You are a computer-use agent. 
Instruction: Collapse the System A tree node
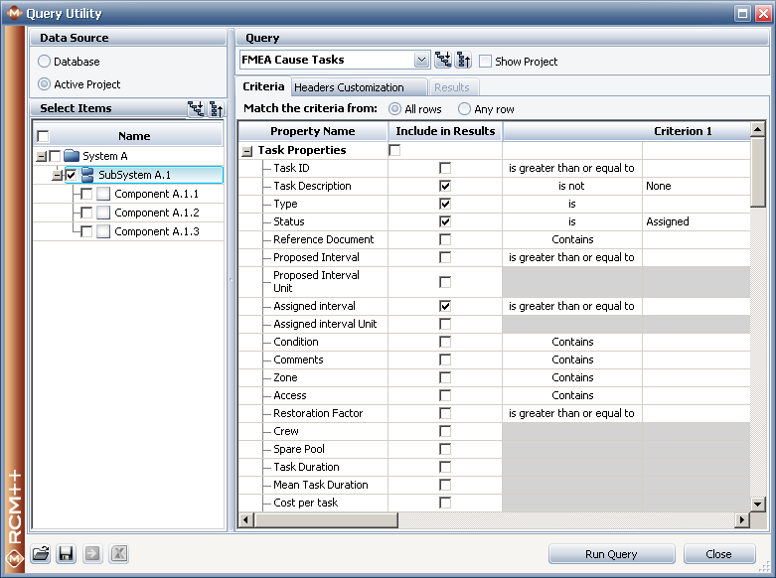point(41,156)
